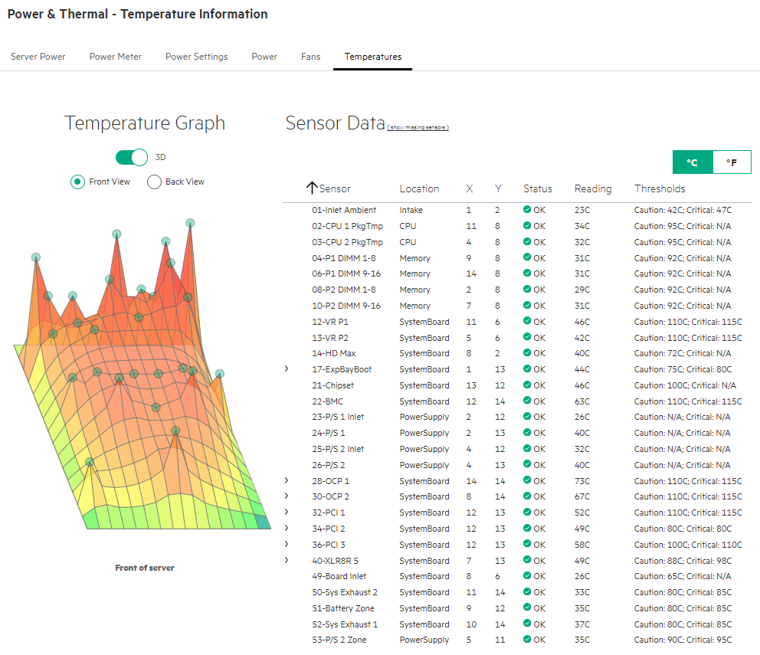Screen dimensions: 760x655
Task: Select the 51-Battery Zone sensor name
Action: tap(343, 608)
